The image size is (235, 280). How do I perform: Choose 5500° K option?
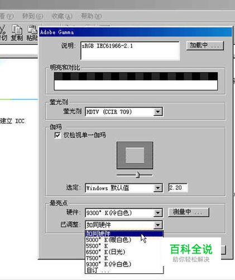point(124,246)
